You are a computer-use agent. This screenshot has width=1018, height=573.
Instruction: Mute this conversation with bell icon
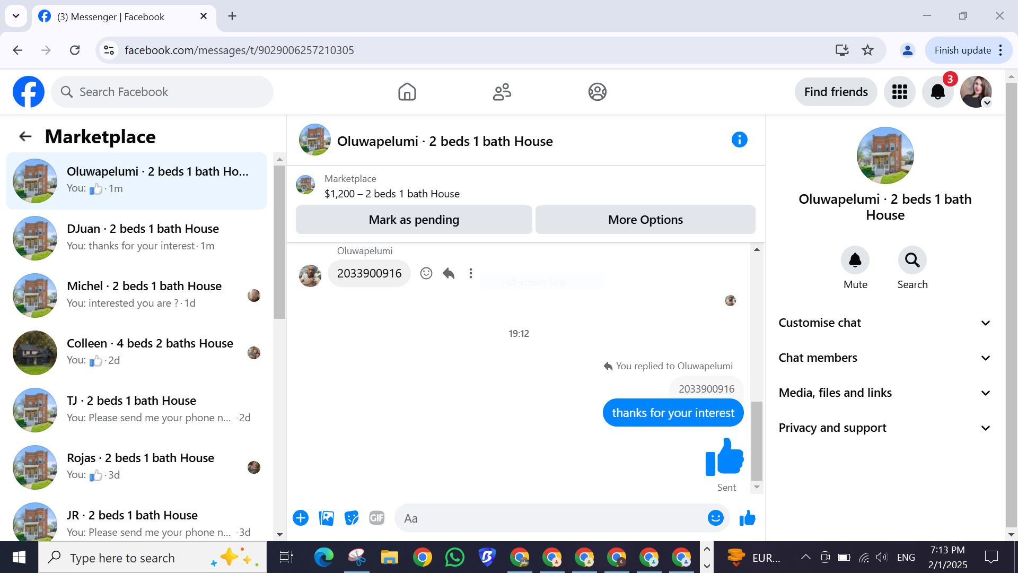[x=855, y=261]
